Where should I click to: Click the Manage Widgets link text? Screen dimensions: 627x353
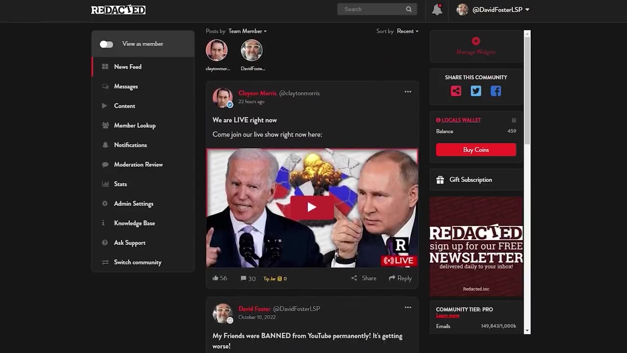coord(476,52)
